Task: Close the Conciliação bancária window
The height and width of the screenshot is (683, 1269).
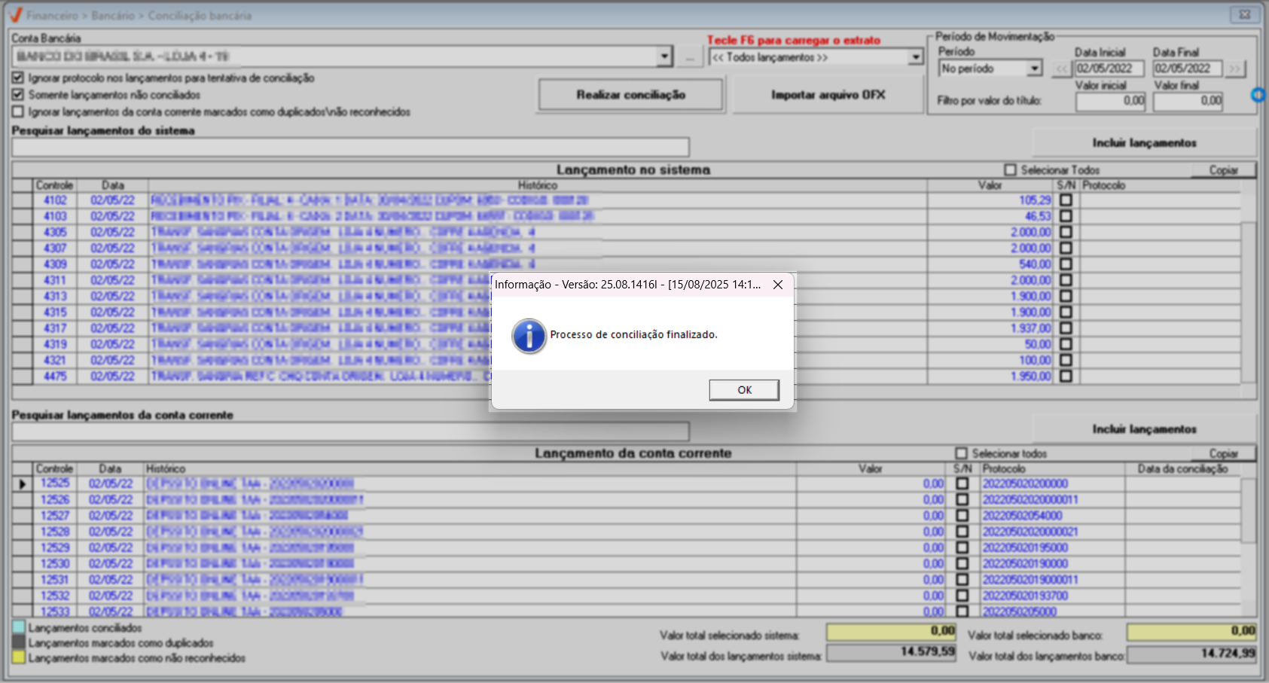Action: pyautogui.click(x=1245, y=14)
